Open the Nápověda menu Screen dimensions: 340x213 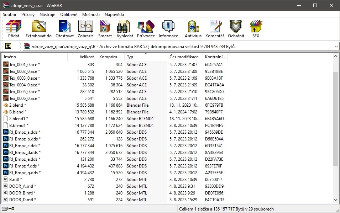pyautogui.click(x=114, y=15)
